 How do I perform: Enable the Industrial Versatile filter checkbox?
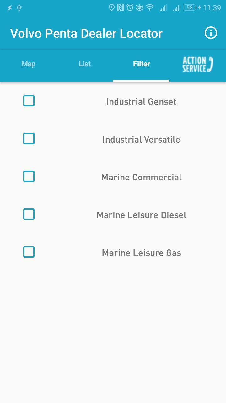click(29, 139)
